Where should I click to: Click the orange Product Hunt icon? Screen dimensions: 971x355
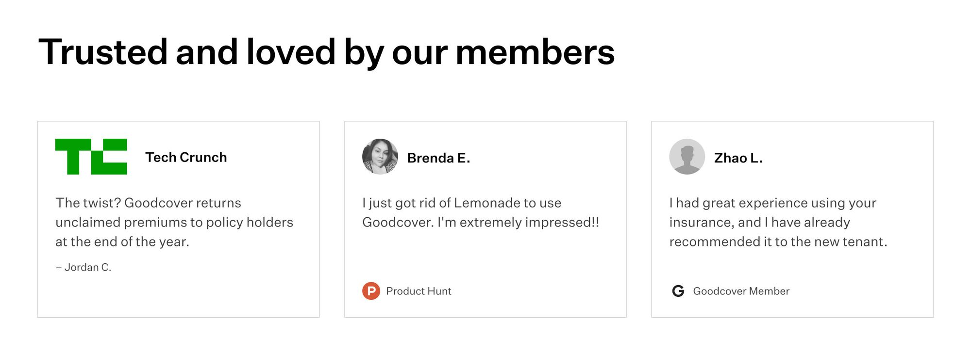pos(371,291)
